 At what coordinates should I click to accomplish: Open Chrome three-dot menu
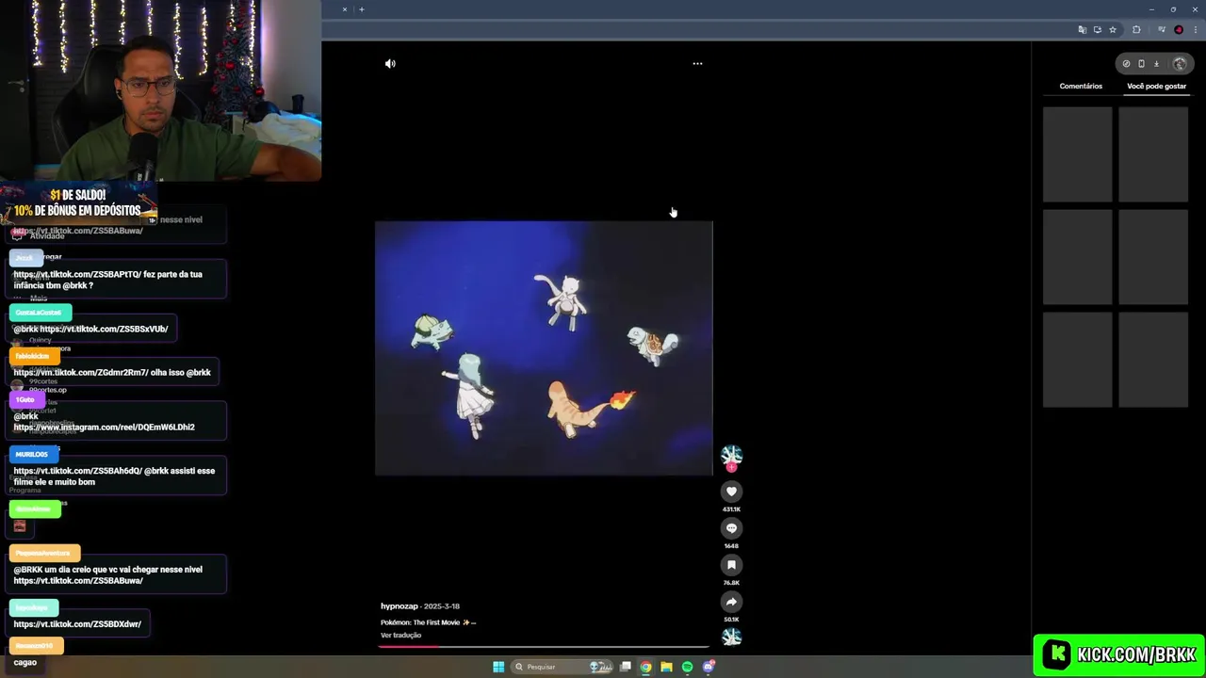click(1195, 30)
